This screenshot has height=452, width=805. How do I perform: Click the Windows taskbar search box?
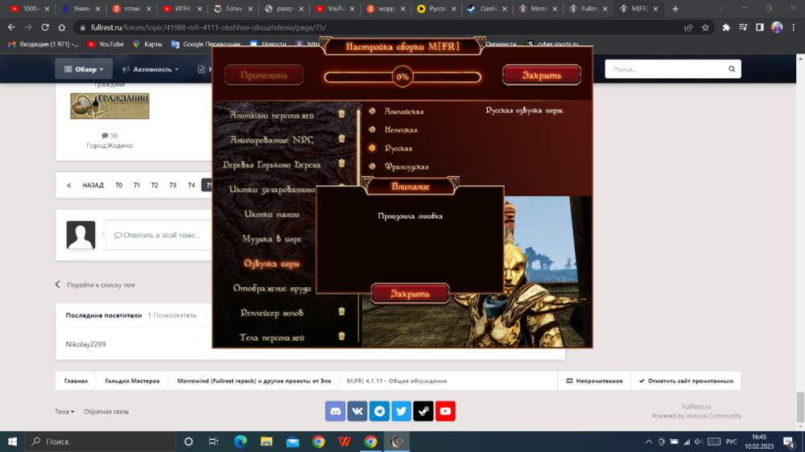[x=101, y=442]
